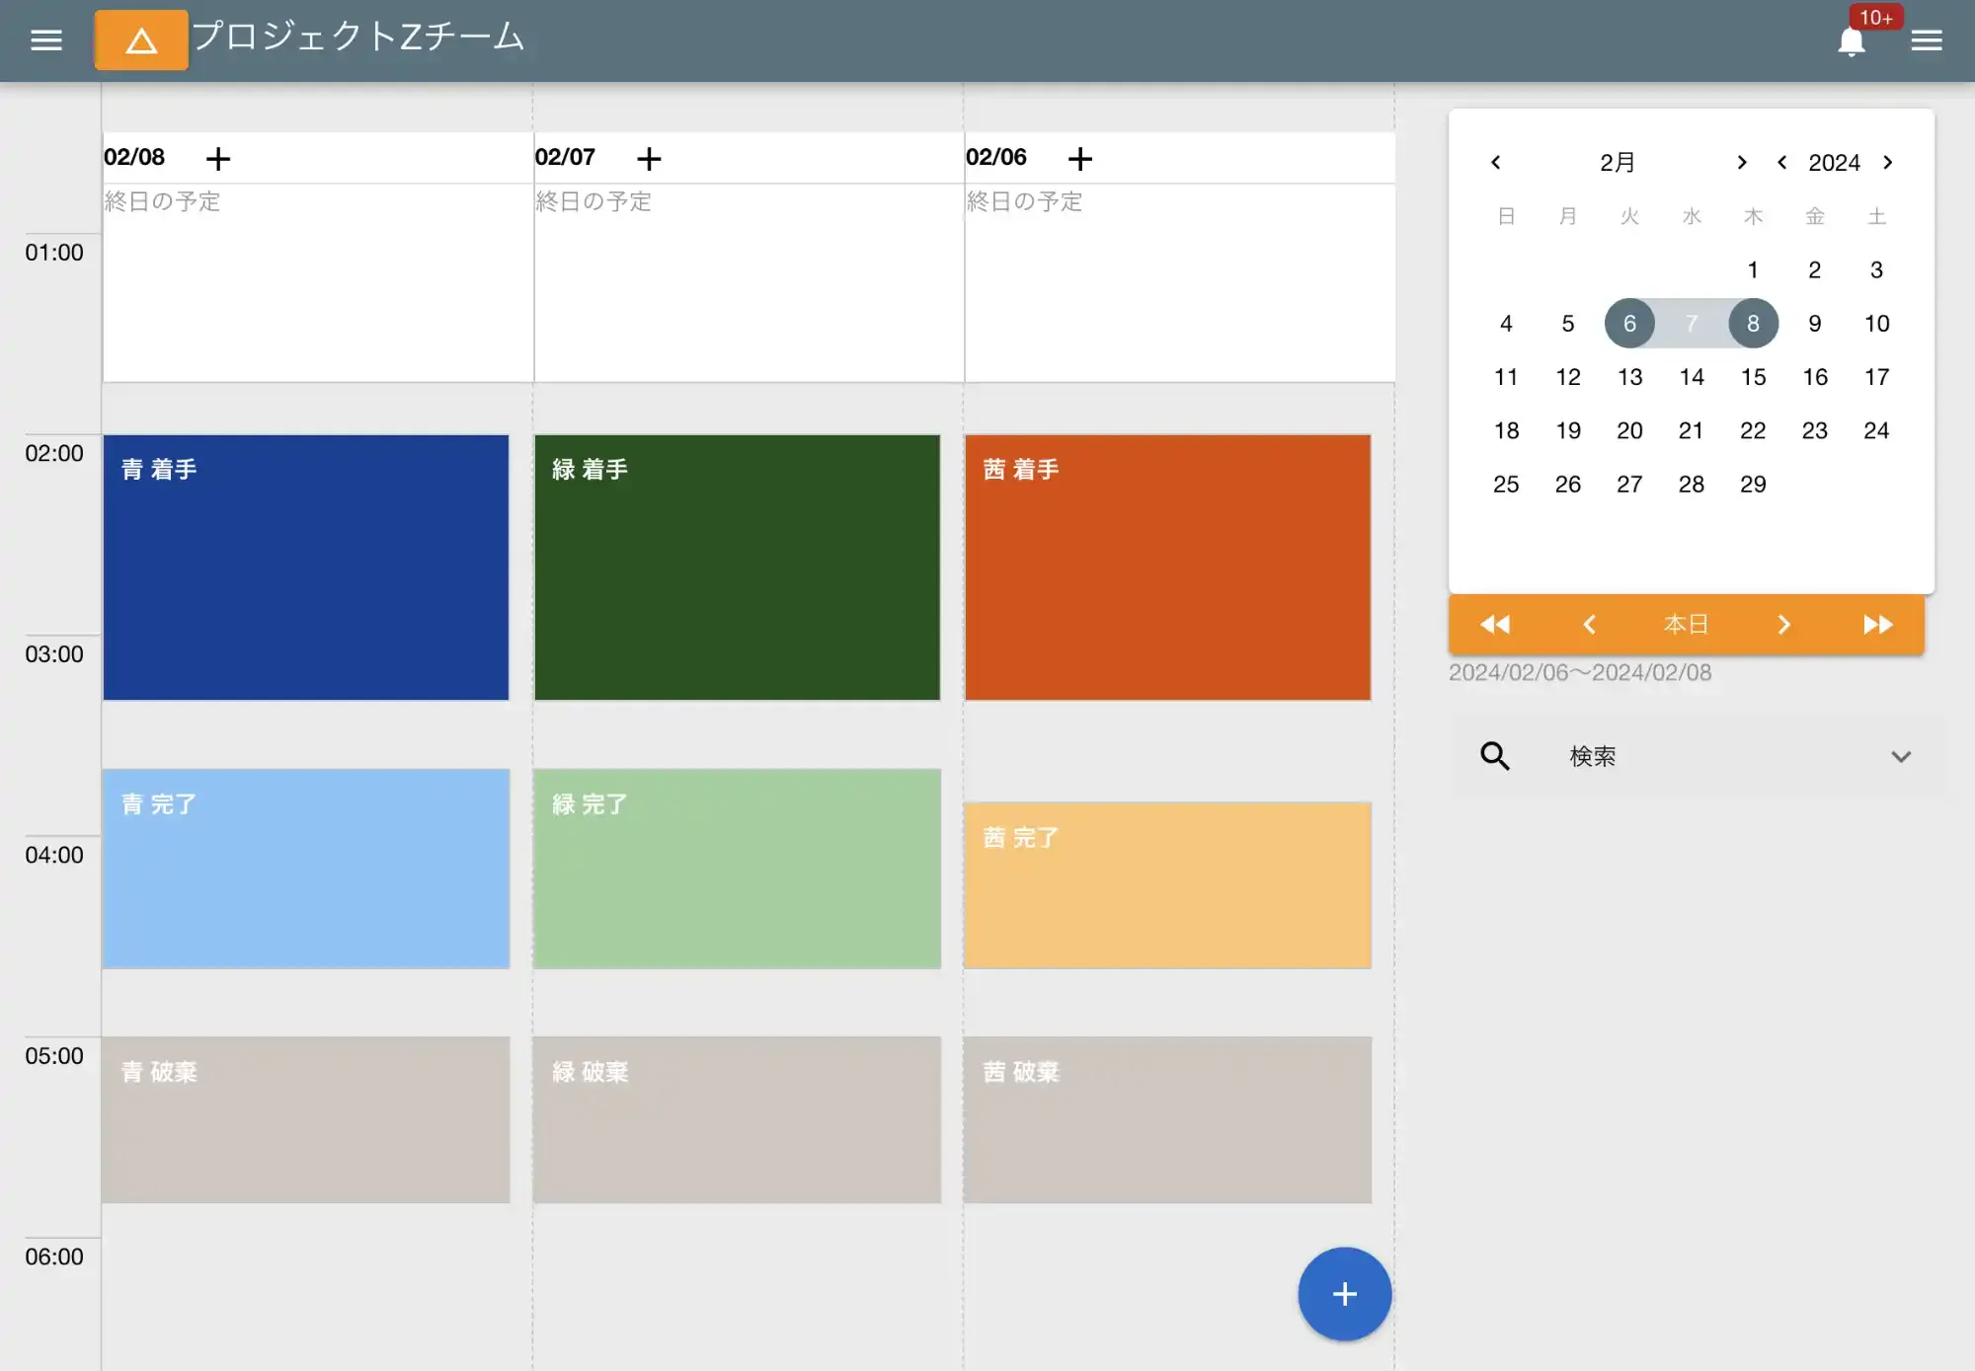Click the blue plus floating action button
This screenshot has width=1975, height=1371.
click(x=1343, y=1293)
